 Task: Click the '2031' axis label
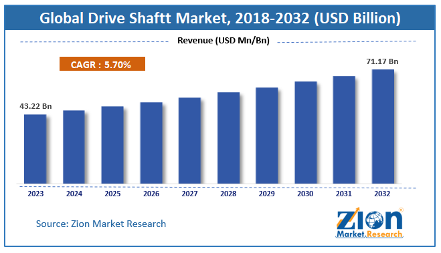[x=344, y=194]
